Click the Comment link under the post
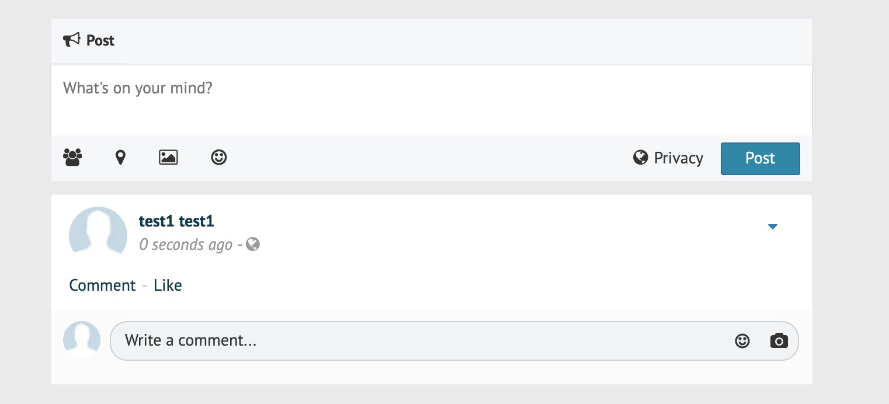The height and width of the screenshot is (404, 889). click(102, 285)
